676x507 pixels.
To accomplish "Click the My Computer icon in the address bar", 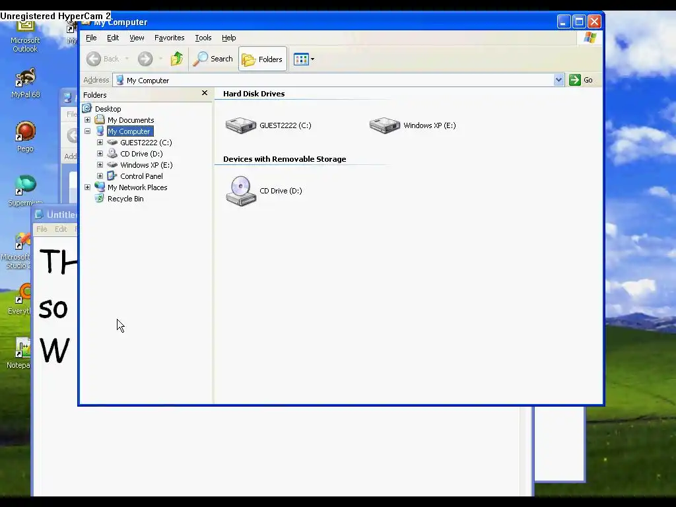I will point(120,80).
